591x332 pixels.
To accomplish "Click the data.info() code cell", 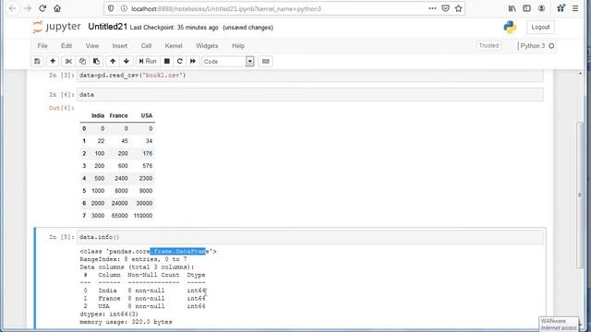I will [x=310, y=237].
